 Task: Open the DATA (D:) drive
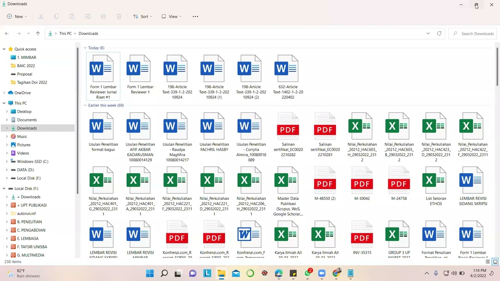(25, 170)
